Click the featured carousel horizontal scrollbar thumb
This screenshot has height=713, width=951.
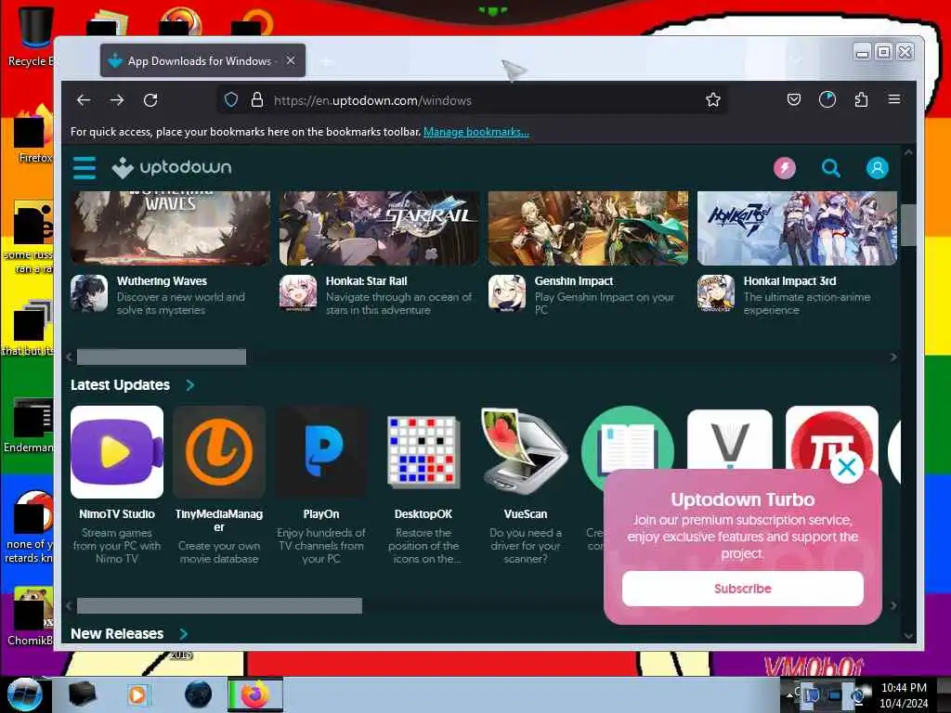(x=162, y=357)
